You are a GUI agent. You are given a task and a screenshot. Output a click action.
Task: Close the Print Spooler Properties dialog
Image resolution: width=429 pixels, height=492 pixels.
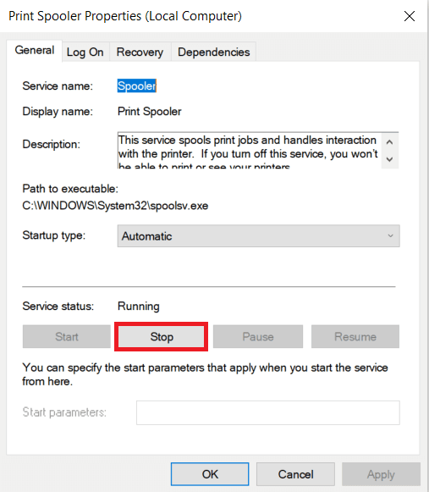point(410,16)
